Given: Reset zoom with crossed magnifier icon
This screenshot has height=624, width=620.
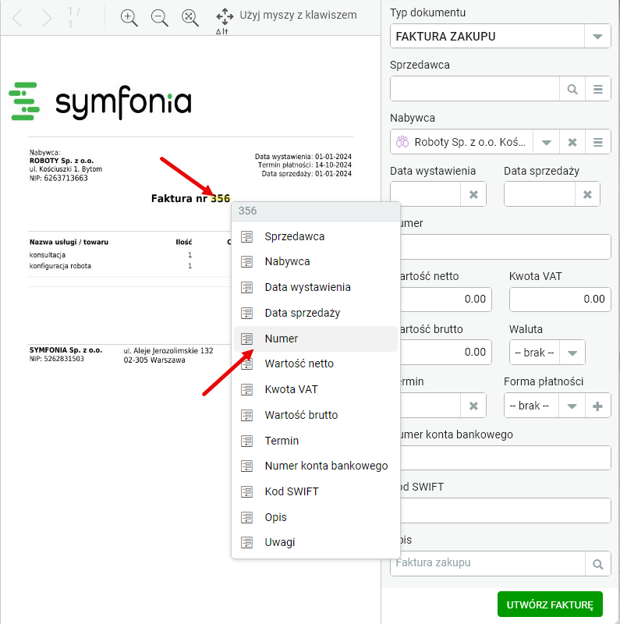Looking at the screenshot, I should pyautogui.click(x=190, y=18).
